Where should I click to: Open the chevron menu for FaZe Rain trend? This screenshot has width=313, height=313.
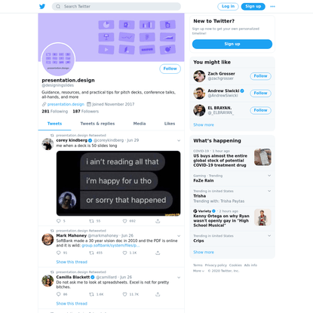point(269,176)
